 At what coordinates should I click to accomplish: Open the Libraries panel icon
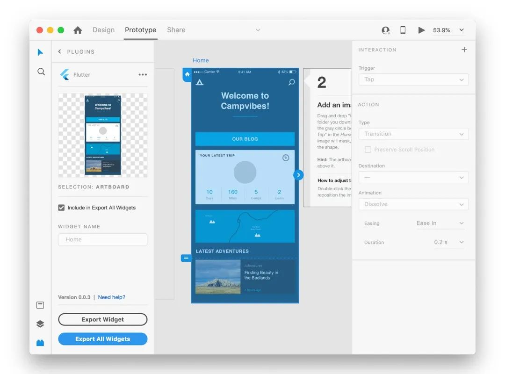click(40, 305)
